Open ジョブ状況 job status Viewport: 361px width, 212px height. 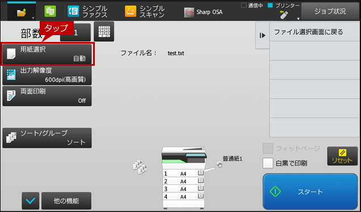point(330,11)
